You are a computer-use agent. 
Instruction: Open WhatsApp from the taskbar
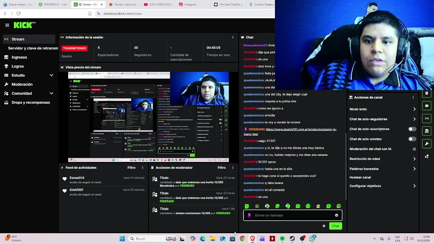point(312,239)
